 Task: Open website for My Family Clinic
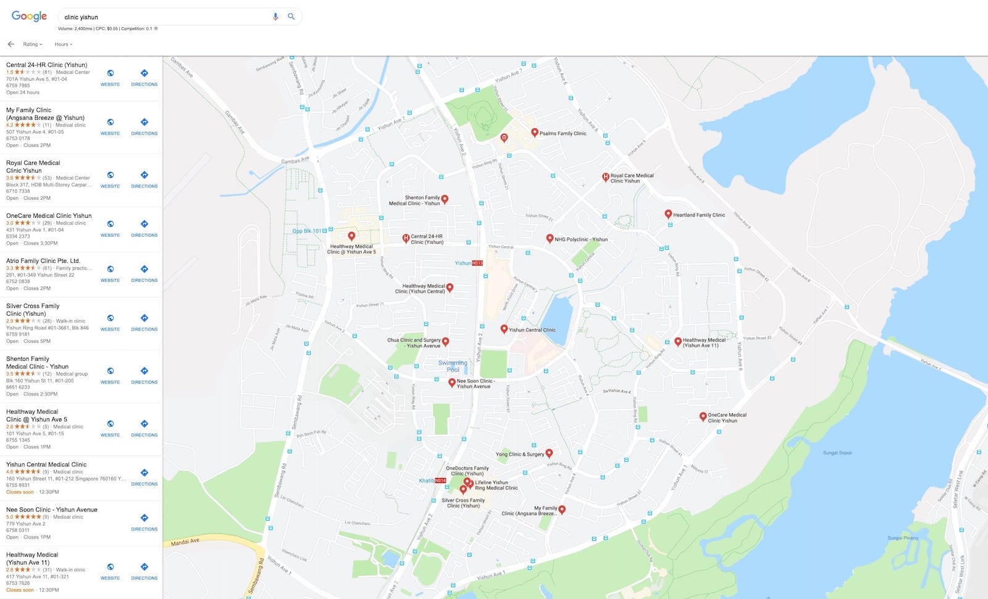click(x=111, y=126)
